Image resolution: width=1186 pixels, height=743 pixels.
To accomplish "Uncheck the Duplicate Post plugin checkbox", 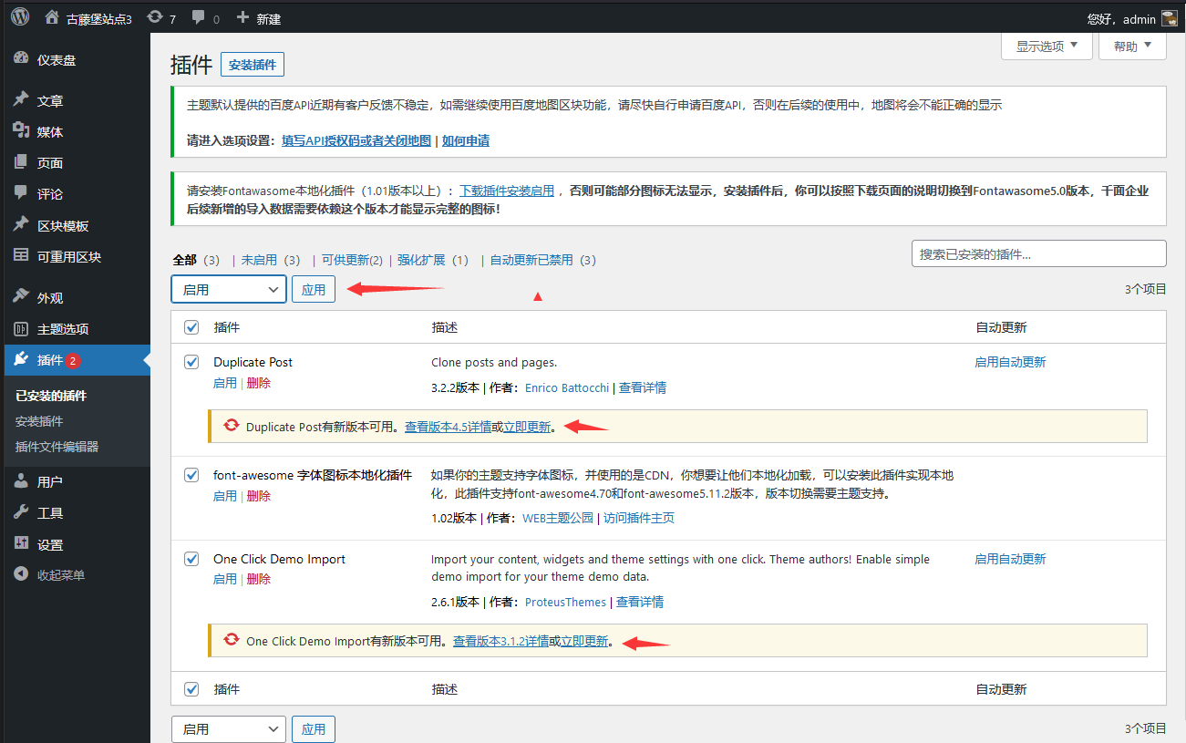I will coord(191,361).
